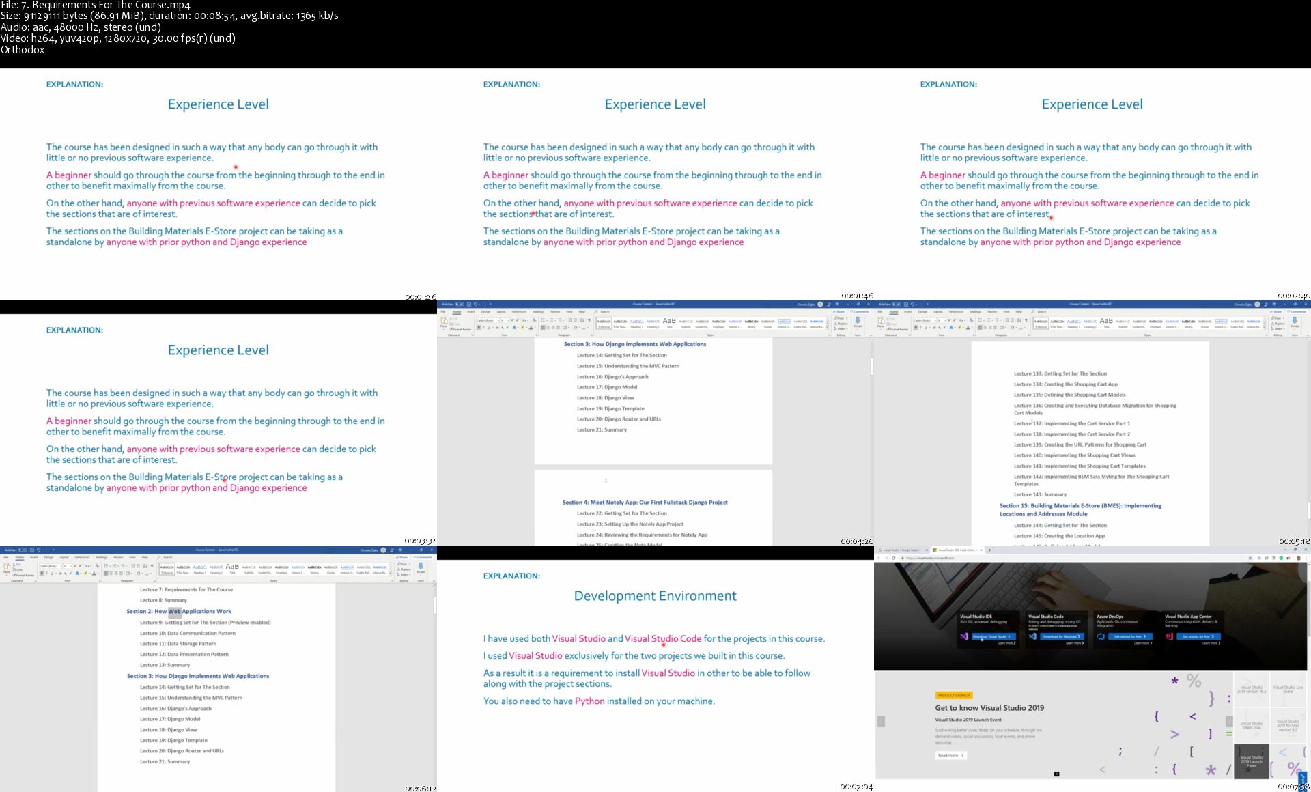The width and height of the screenshot is (1311, 792).
Task: Click the Replace icon in the 00:04:26 Word ribbon
Action: point(835,324)
